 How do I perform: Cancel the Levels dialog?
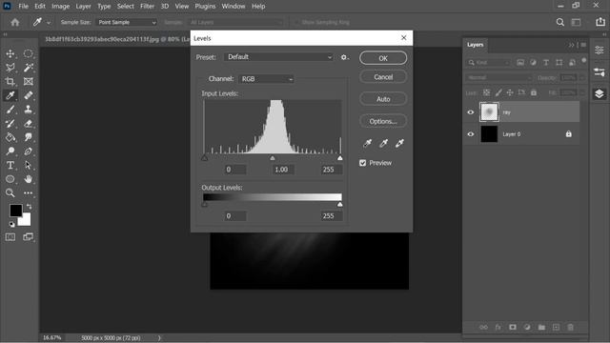pos(383,77)
